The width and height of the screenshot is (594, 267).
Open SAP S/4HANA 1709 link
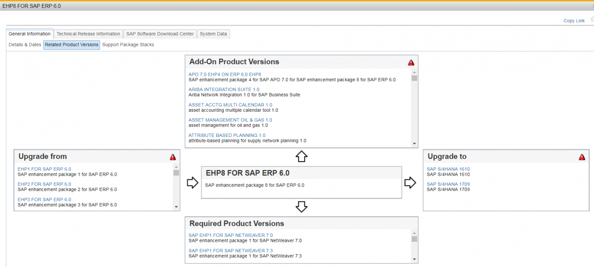(x=448, y=184)
